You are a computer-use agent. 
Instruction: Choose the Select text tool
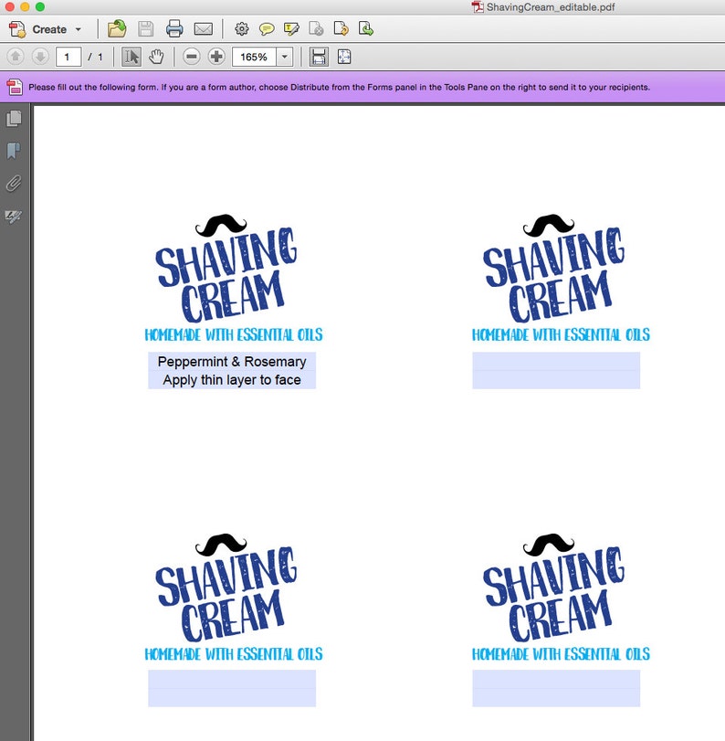[131, 57]
